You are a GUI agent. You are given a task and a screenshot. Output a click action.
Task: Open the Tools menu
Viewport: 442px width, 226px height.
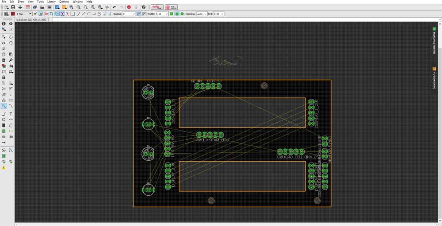[x=40, y=2]
